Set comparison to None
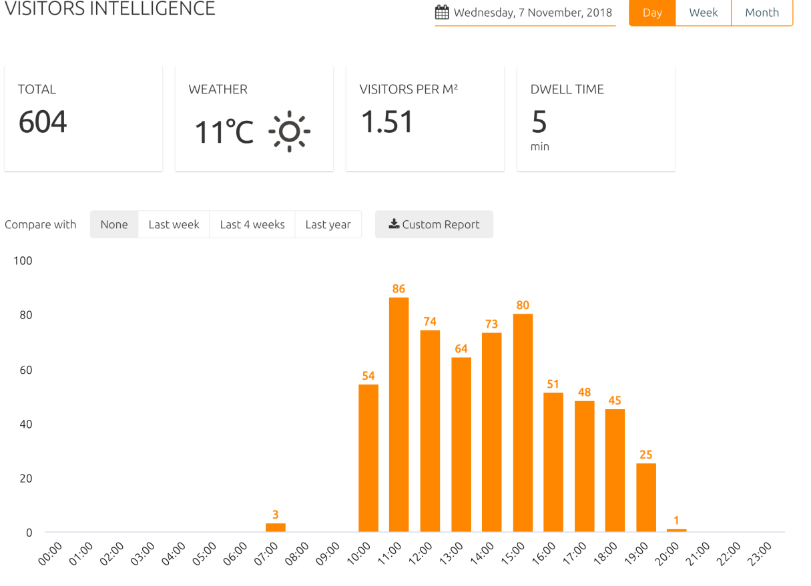 coord(114,224)
